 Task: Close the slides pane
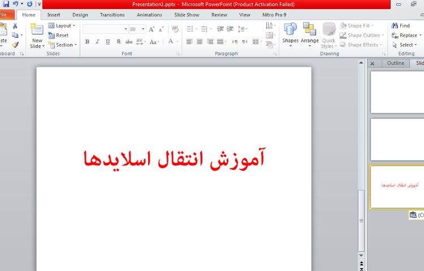[x=373, y=63]
